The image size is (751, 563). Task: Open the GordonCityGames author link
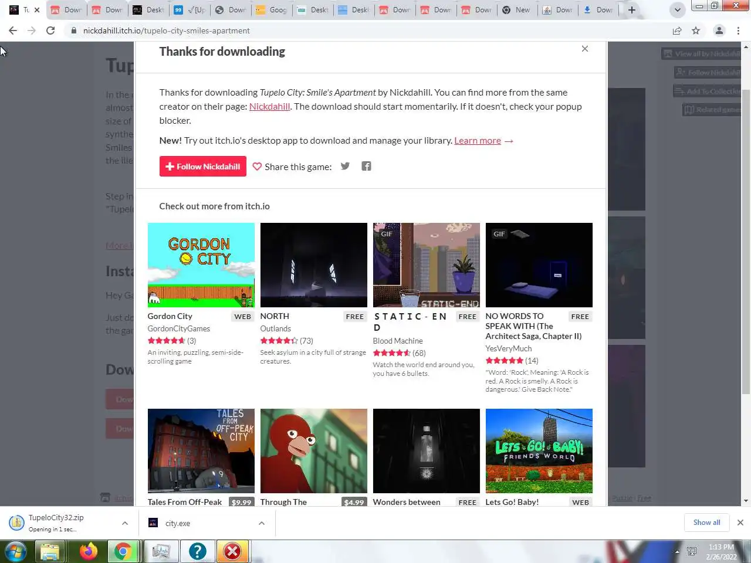179,328
